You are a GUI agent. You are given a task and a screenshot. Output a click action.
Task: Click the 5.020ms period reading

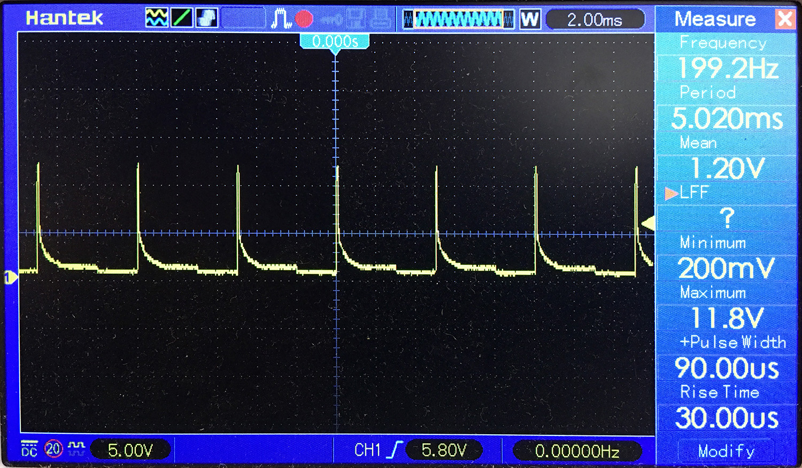[x=727, y=118]
